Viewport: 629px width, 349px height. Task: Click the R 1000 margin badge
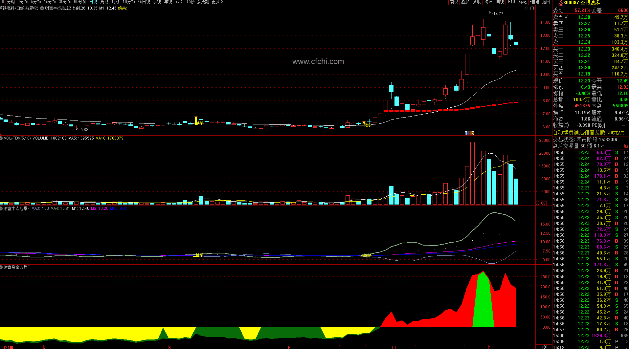(x=560, y=3)
